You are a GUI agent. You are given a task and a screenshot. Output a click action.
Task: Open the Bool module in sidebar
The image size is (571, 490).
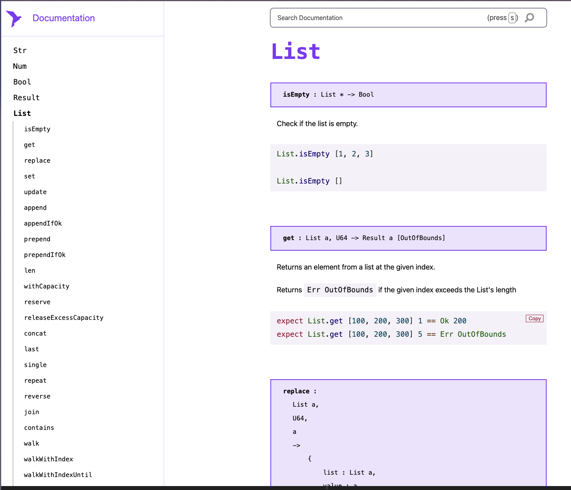tap(22, 82)
